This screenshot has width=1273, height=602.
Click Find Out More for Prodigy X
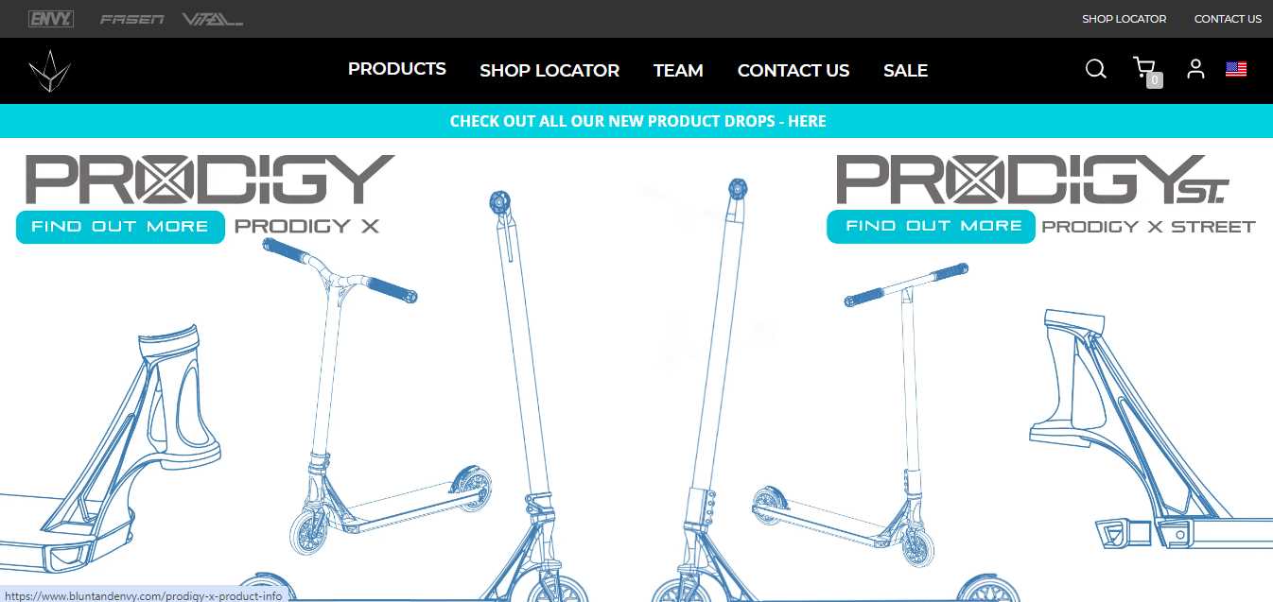tap(120, 227)
